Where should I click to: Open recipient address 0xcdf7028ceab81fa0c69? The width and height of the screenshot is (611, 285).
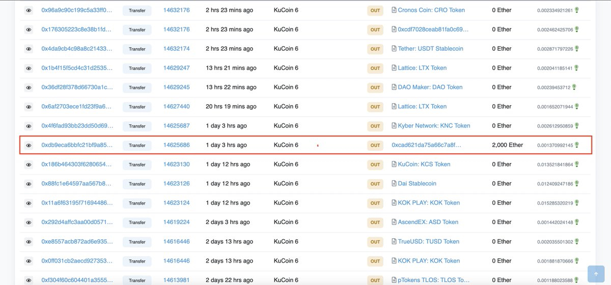433,29
